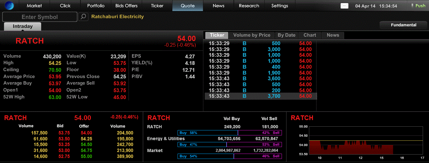The width and height of the screenshot is (429, 163).
Task: Click bid price 53.00
Action: point(64,150)
